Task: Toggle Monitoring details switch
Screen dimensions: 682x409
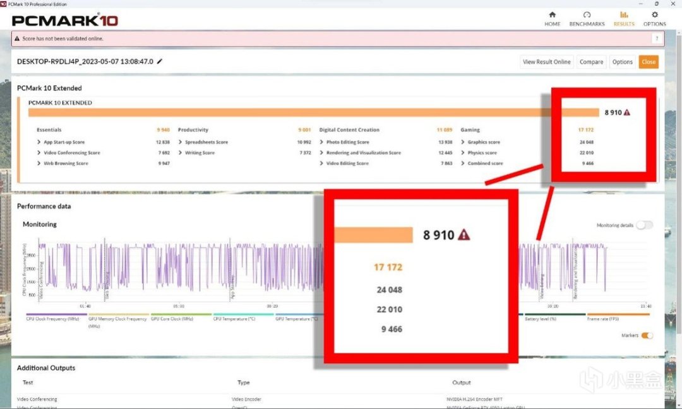Action: 644,225
